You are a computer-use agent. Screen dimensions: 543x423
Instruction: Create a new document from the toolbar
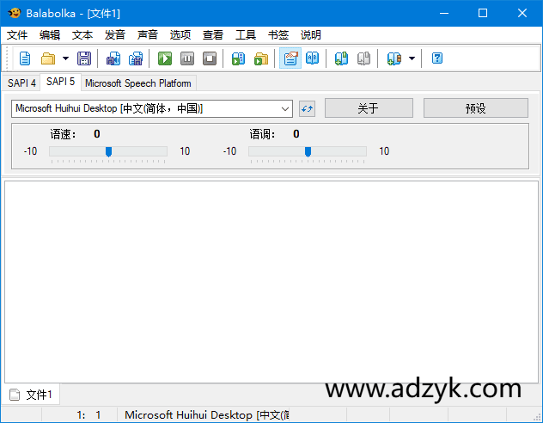25,58
